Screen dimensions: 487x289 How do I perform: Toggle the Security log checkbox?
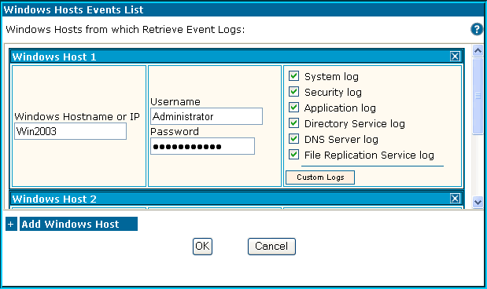[x=293, y=92]
